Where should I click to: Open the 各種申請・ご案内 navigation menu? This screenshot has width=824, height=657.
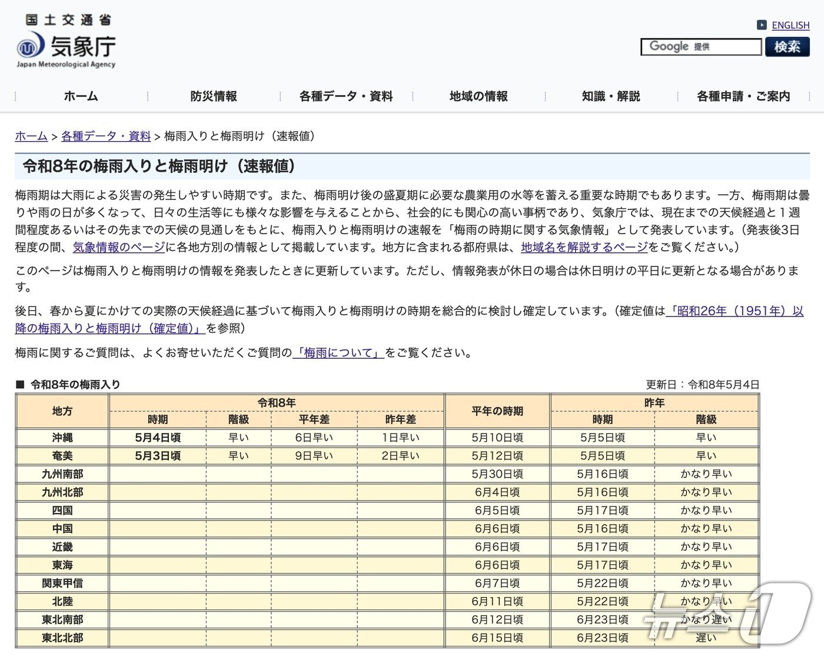pos(743,96)
